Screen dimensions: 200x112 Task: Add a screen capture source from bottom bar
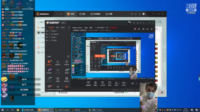88,84
